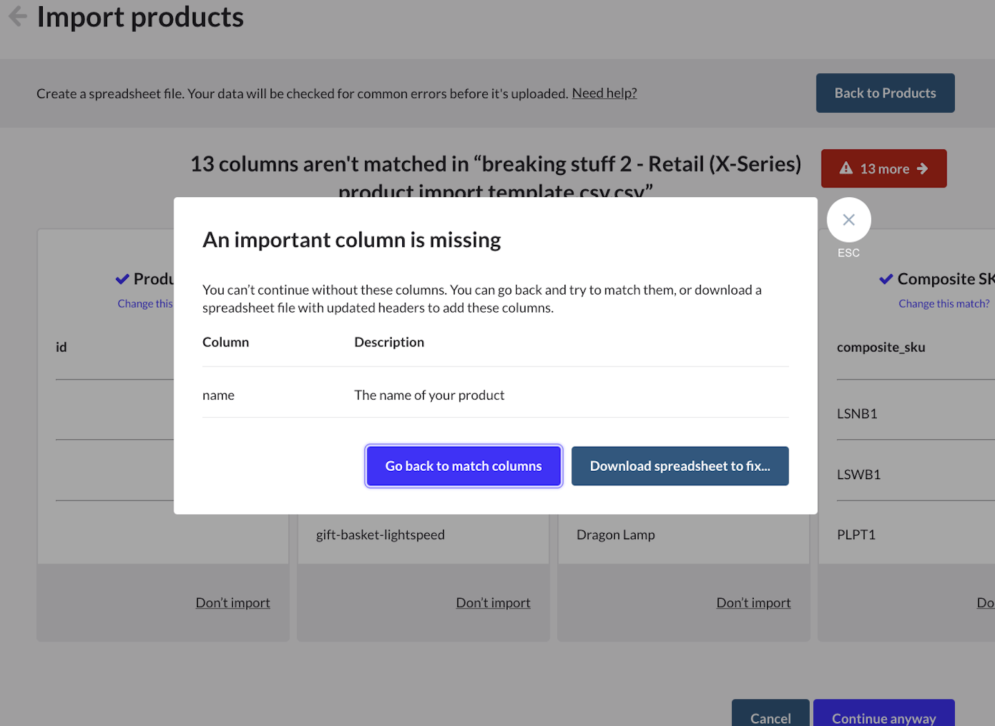Screen dimensions: 995x726
Task: Click 'Download spreadsheet to fix...' button
Action: coord(679,466)
